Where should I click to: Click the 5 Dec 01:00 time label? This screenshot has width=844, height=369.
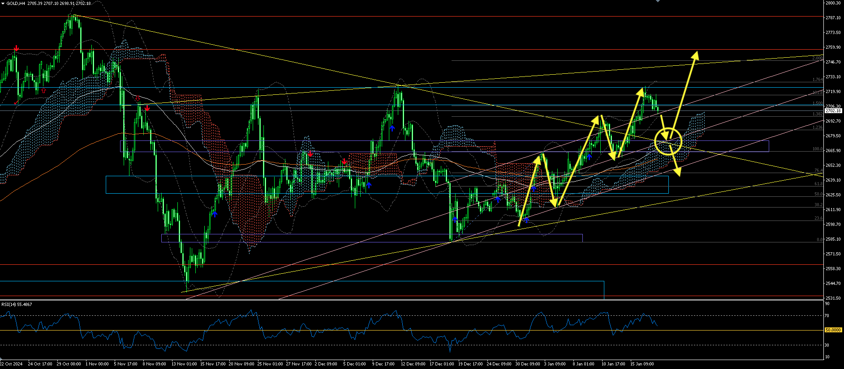pyautogui.click(x=355, y=364)
